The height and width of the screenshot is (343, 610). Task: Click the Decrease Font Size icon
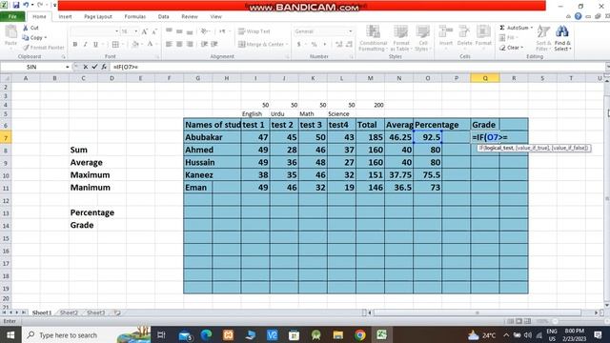(154, 31)
